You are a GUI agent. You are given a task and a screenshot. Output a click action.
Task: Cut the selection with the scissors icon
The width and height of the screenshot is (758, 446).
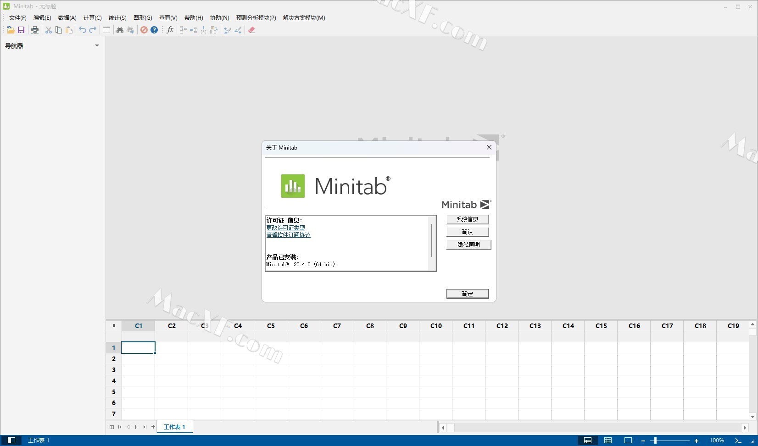tap(48, 30)
